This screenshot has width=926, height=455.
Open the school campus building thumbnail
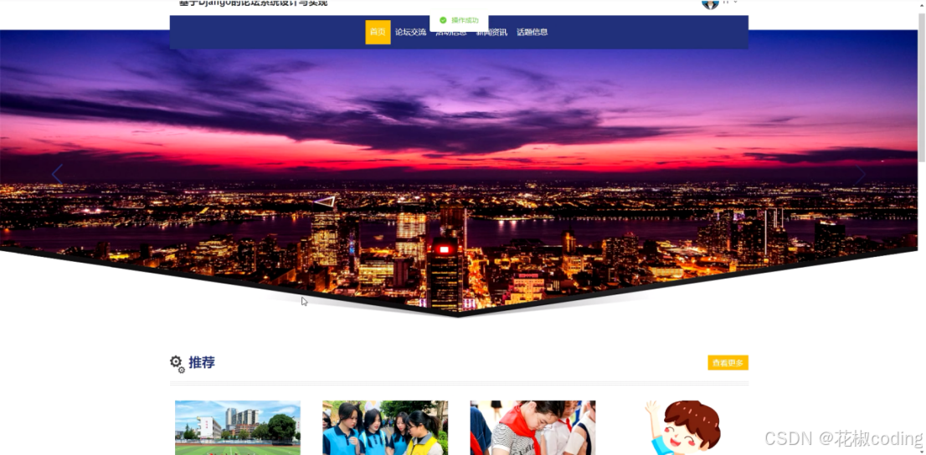tap(238, 428)
